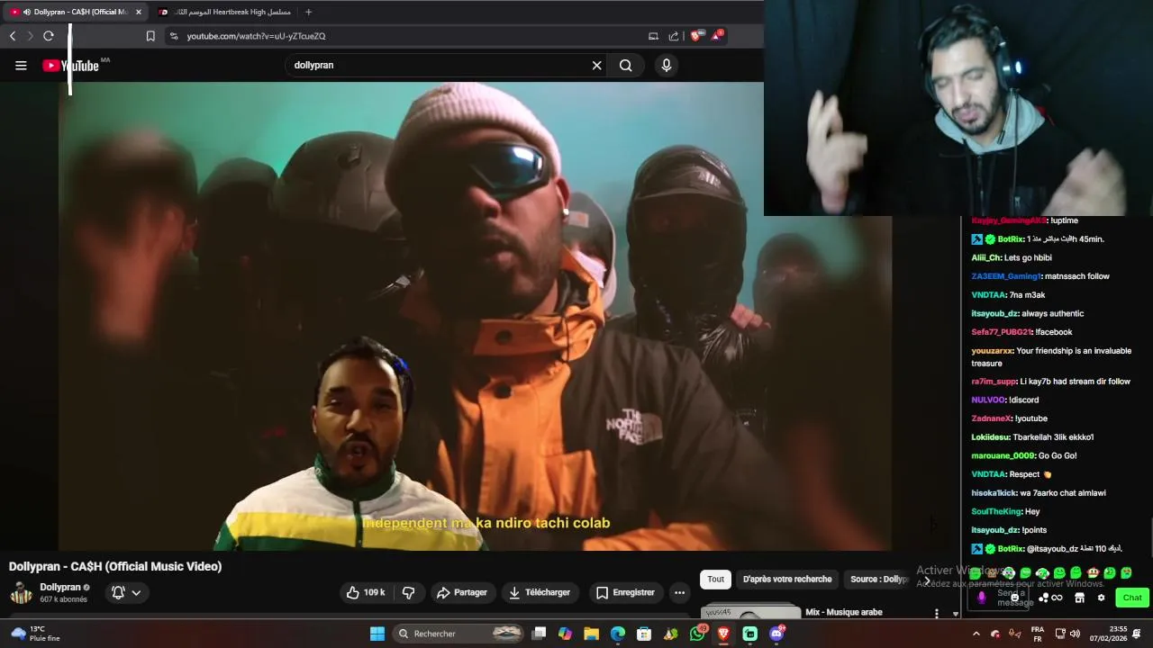The image size is (1153, 648).
Task: Open Windows Start menu
Action: (377, 634)
